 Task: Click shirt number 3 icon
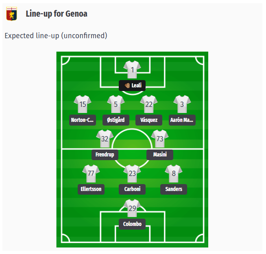tap(182, 104)
